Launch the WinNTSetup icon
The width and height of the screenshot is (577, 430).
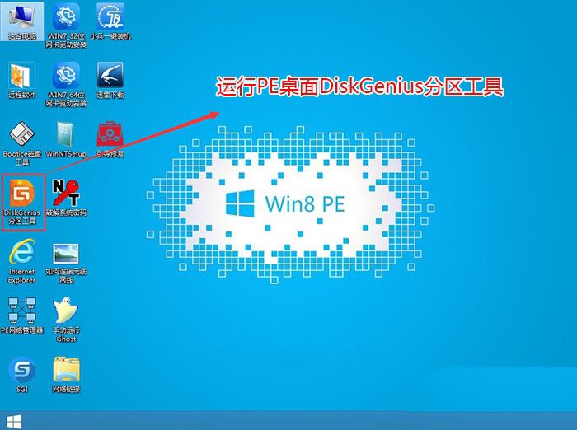[65, 134]
